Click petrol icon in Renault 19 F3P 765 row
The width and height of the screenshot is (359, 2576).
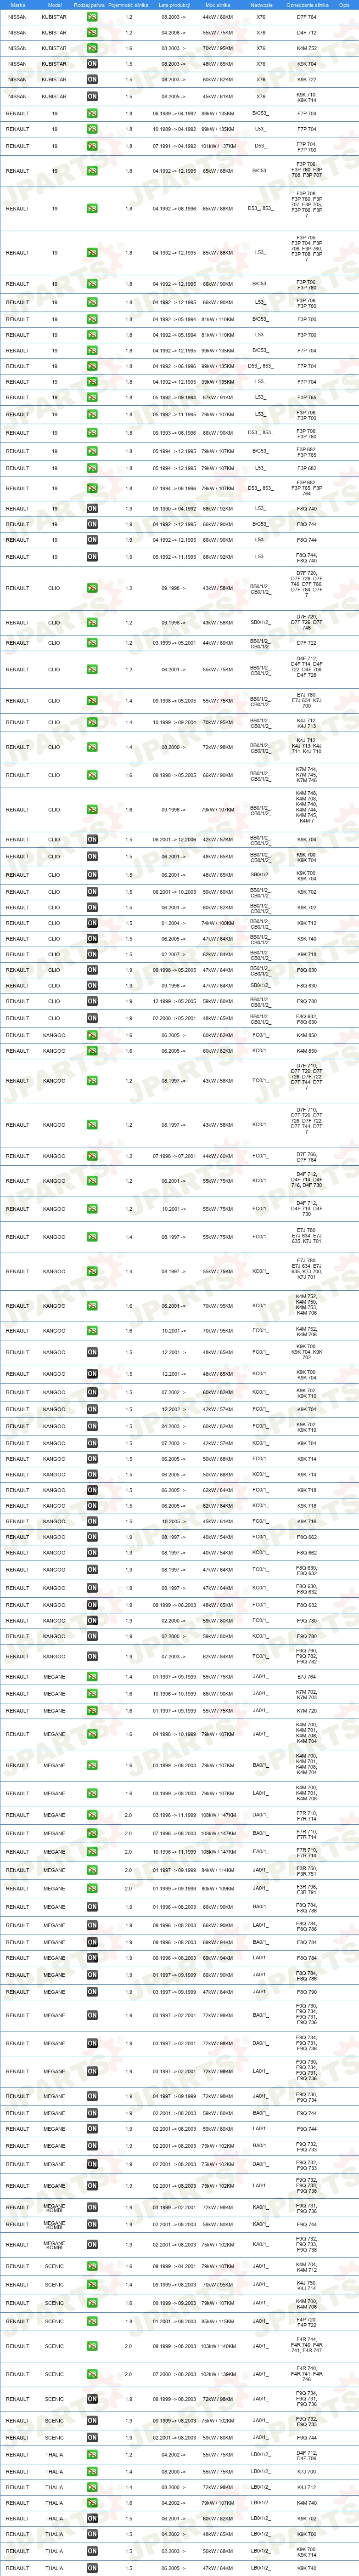92,398
